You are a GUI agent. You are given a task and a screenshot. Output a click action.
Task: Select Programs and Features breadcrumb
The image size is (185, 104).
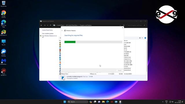click(86, 25)
